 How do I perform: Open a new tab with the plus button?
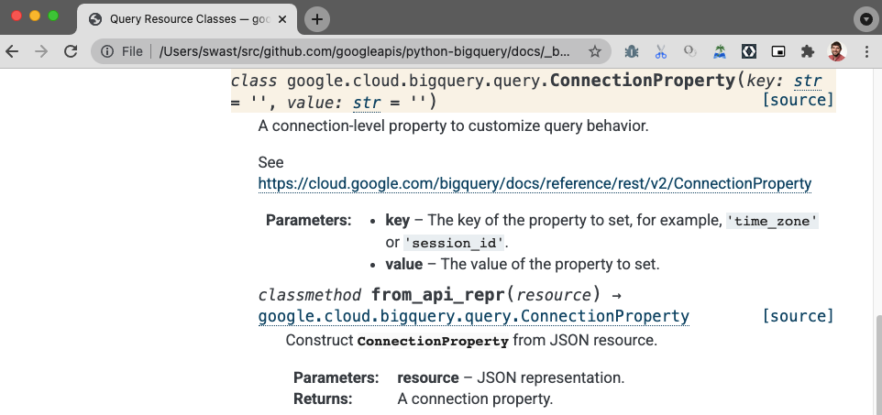point(317,19)
